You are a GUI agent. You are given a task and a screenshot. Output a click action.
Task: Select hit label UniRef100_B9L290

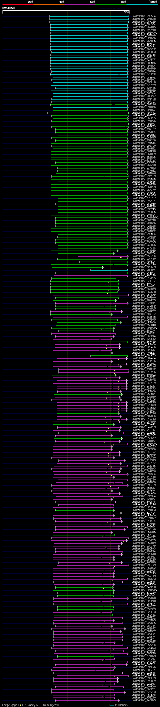(x=143, y=265)
